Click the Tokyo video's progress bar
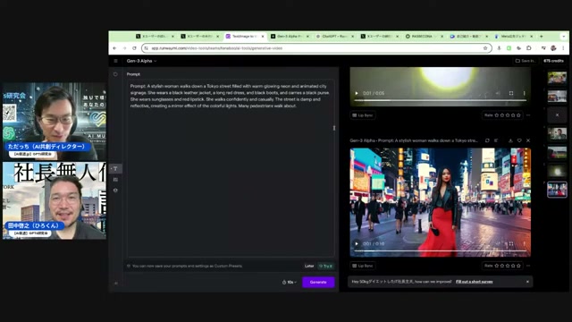Image resolution: width=572 pixels, height=322 pixels. point(440,250)
